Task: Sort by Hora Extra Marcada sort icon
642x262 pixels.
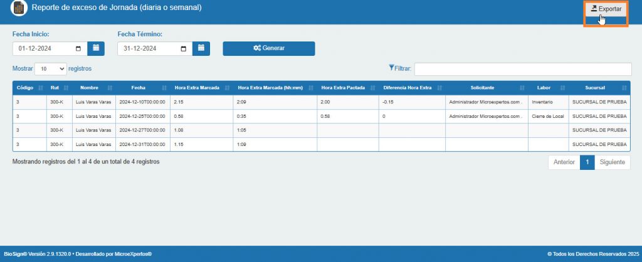Action: pos(227,88)
